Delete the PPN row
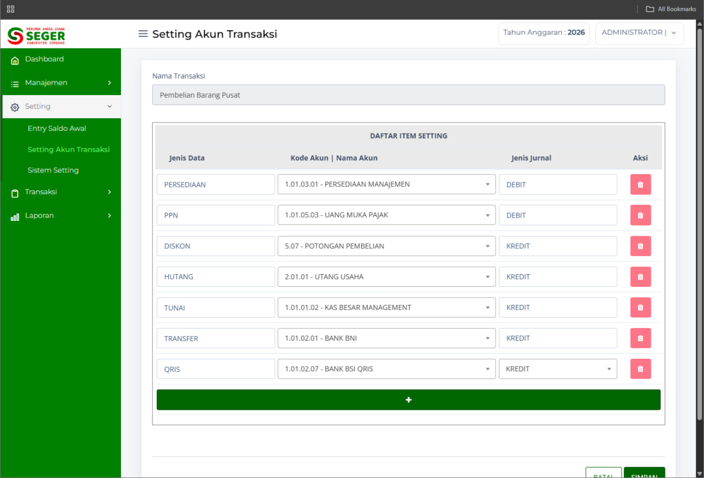 pos(640,215)
